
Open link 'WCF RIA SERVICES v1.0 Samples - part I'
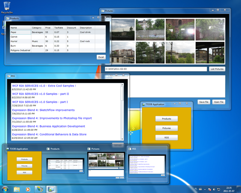(x=40, y=102)
